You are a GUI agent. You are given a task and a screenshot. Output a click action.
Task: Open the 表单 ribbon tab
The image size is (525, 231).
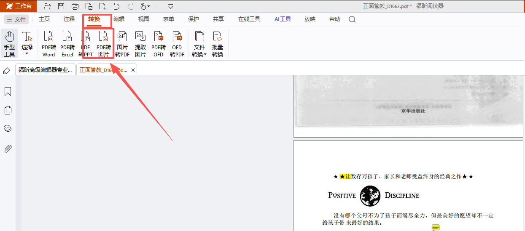pos(169,19)
